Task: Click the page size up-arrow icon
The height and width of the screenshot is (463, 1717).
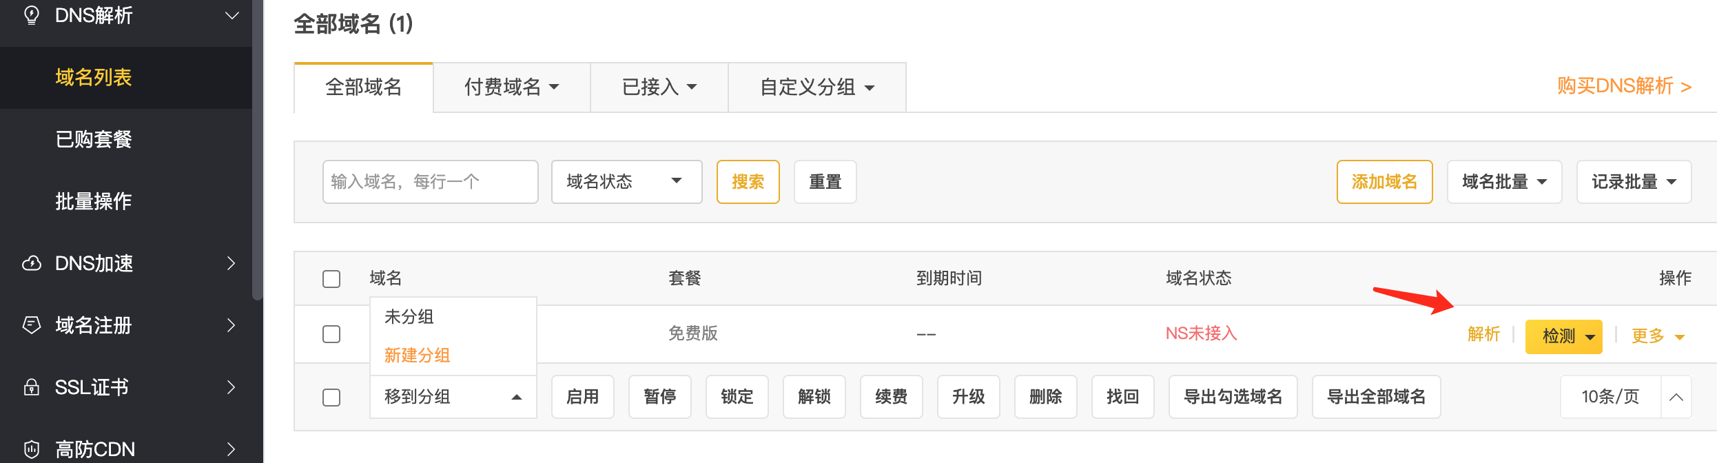Action: [1676, 397]
